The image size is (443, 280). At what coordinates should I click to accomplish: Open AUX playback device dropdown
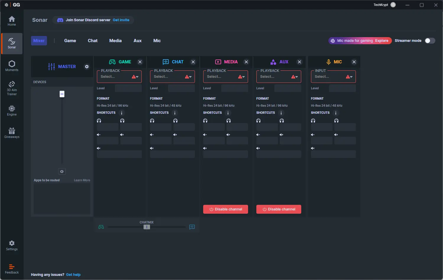279,77
